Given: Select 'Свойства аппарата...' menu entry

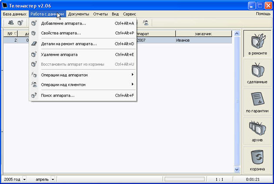Looking at the screenshot, I should (61, 33).
